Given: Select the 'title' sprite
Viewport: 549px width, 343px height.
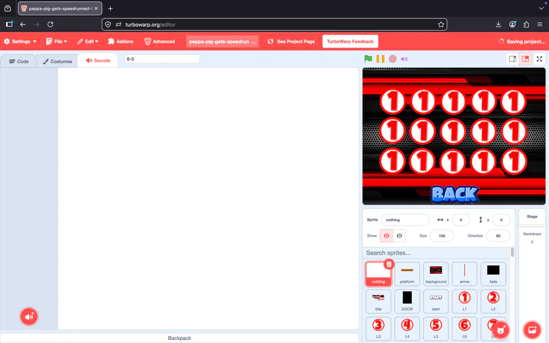Looking at the screenshot, I should coord(378,302).
